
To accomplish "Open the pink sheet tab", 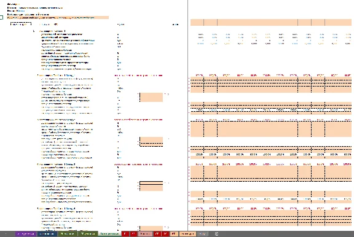I will [x=145, y=234].
